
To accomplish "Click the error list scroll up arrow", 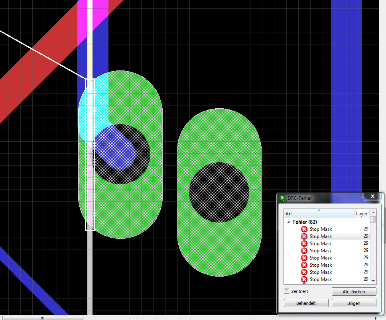I will coord(373,213).
